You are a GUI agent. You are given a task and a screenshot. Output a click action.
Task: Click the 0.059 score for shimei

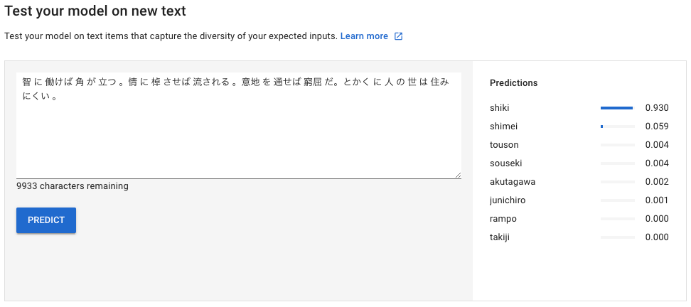[657, 126]
